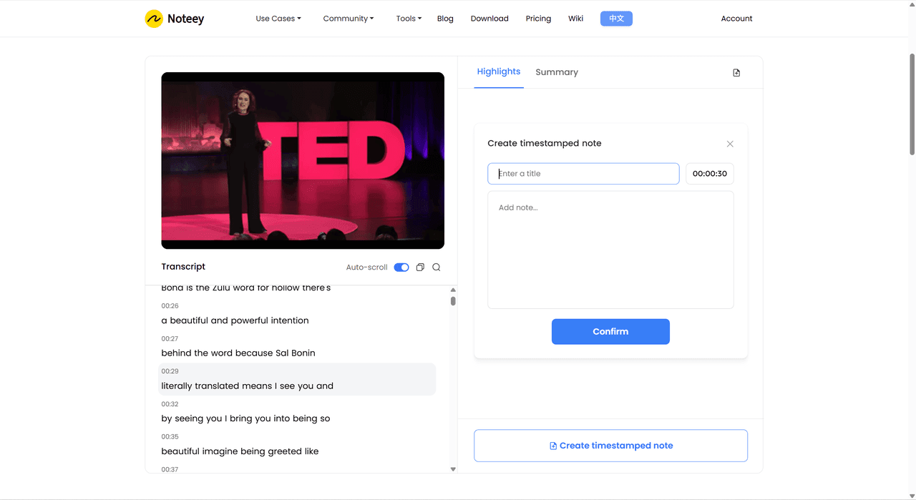This screenshot has height=500, width=916.
Task: Focus the Enter a title field
Action: coord(583,174)
